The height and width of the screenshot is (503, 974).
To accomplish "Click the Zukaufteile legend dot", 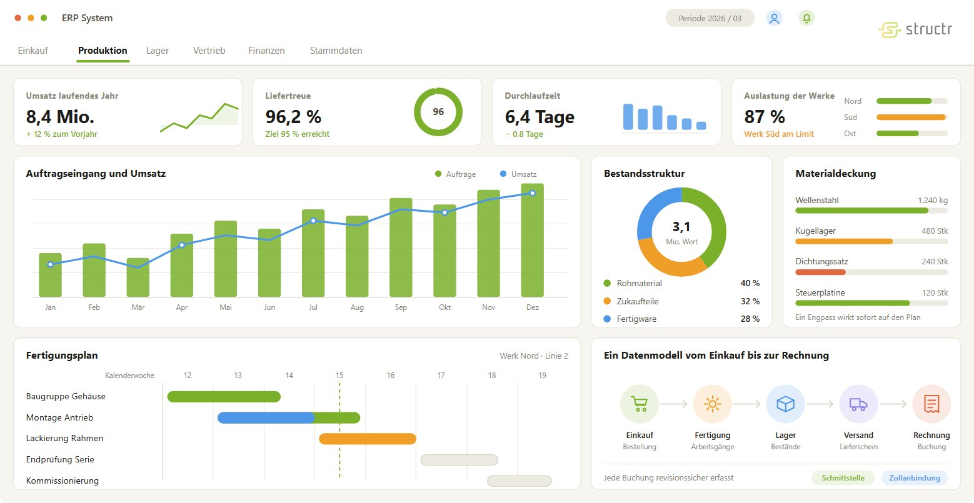I will tap(607, 301).
